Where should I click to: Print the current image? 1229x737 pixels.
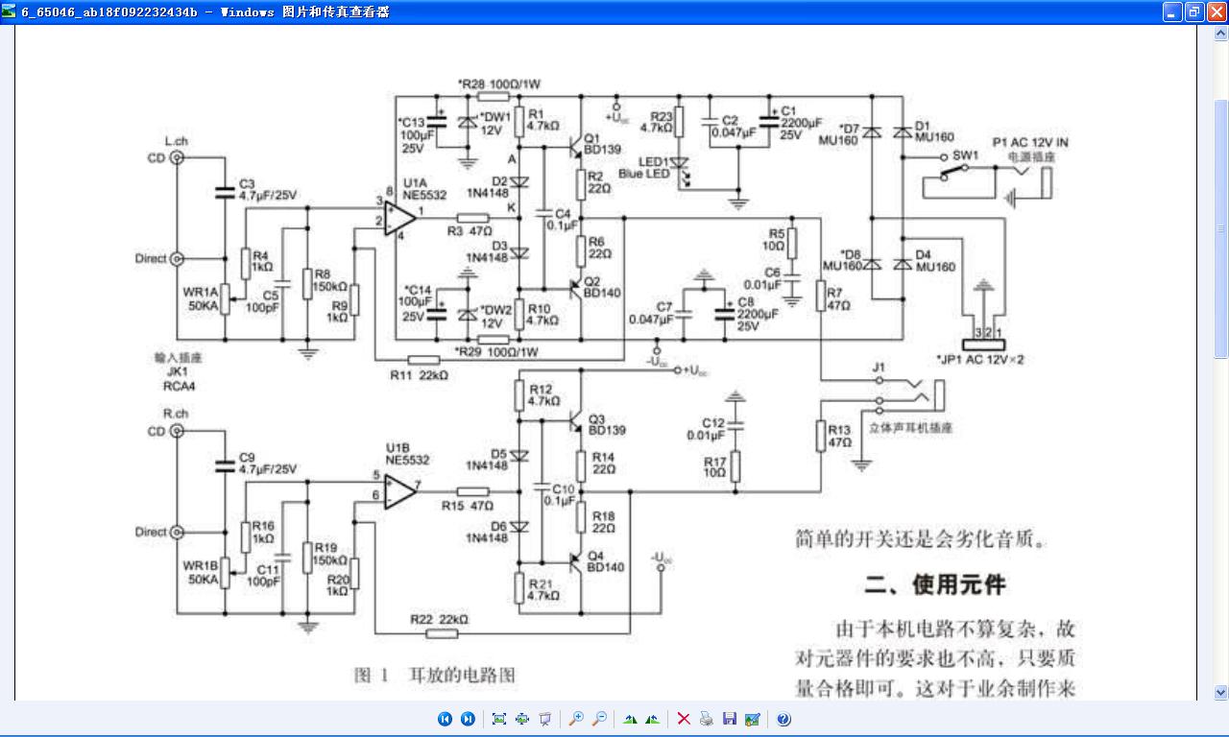click(x=707, y=719)
